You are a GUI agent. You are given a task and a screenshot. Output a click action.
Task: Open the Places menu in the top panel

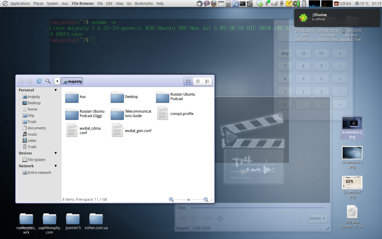(38, 4)
